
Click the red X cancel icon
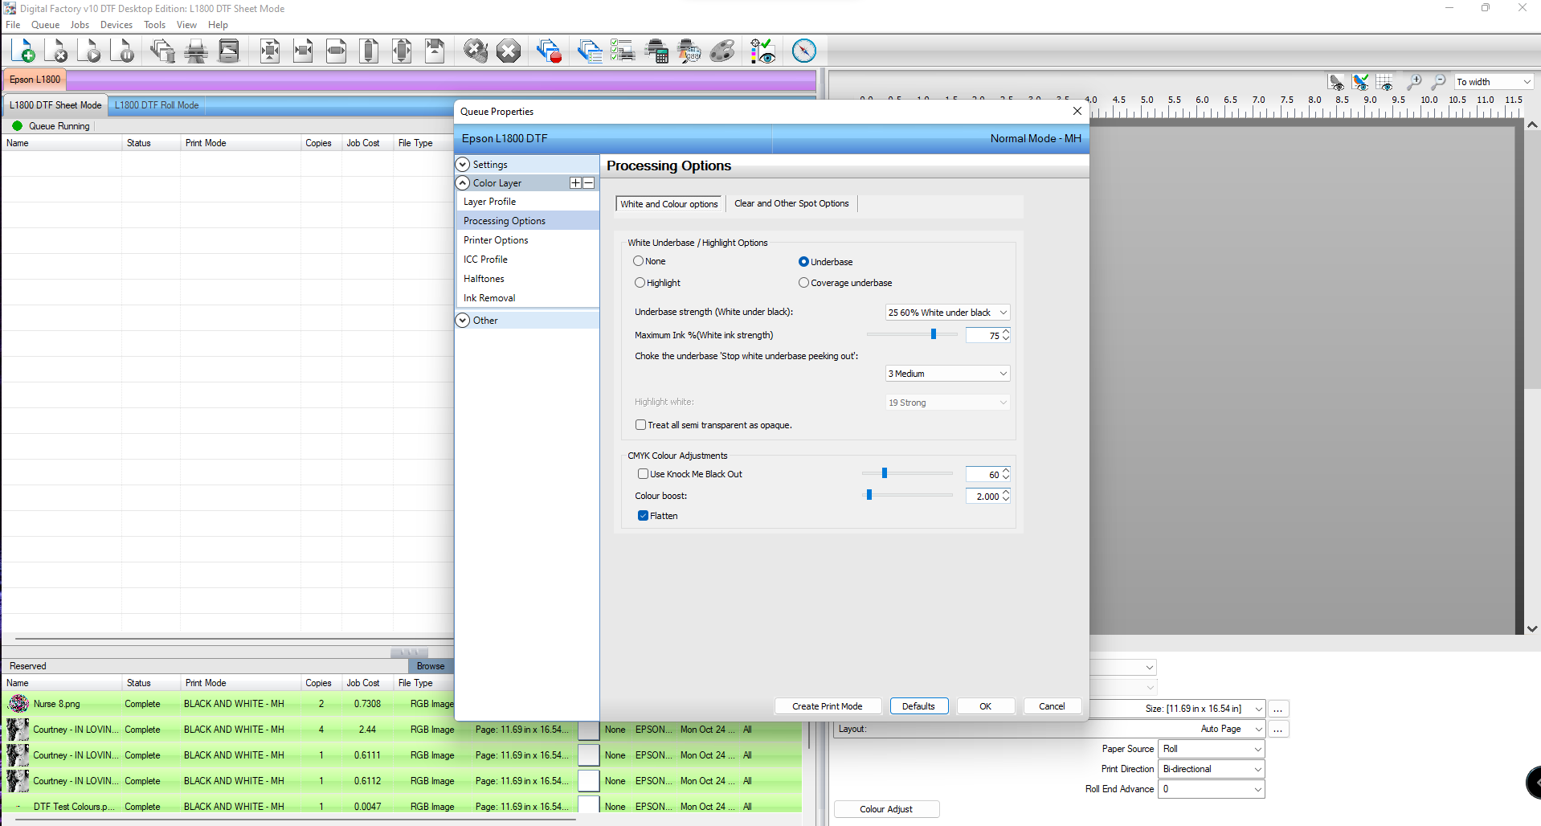(508, 51)
